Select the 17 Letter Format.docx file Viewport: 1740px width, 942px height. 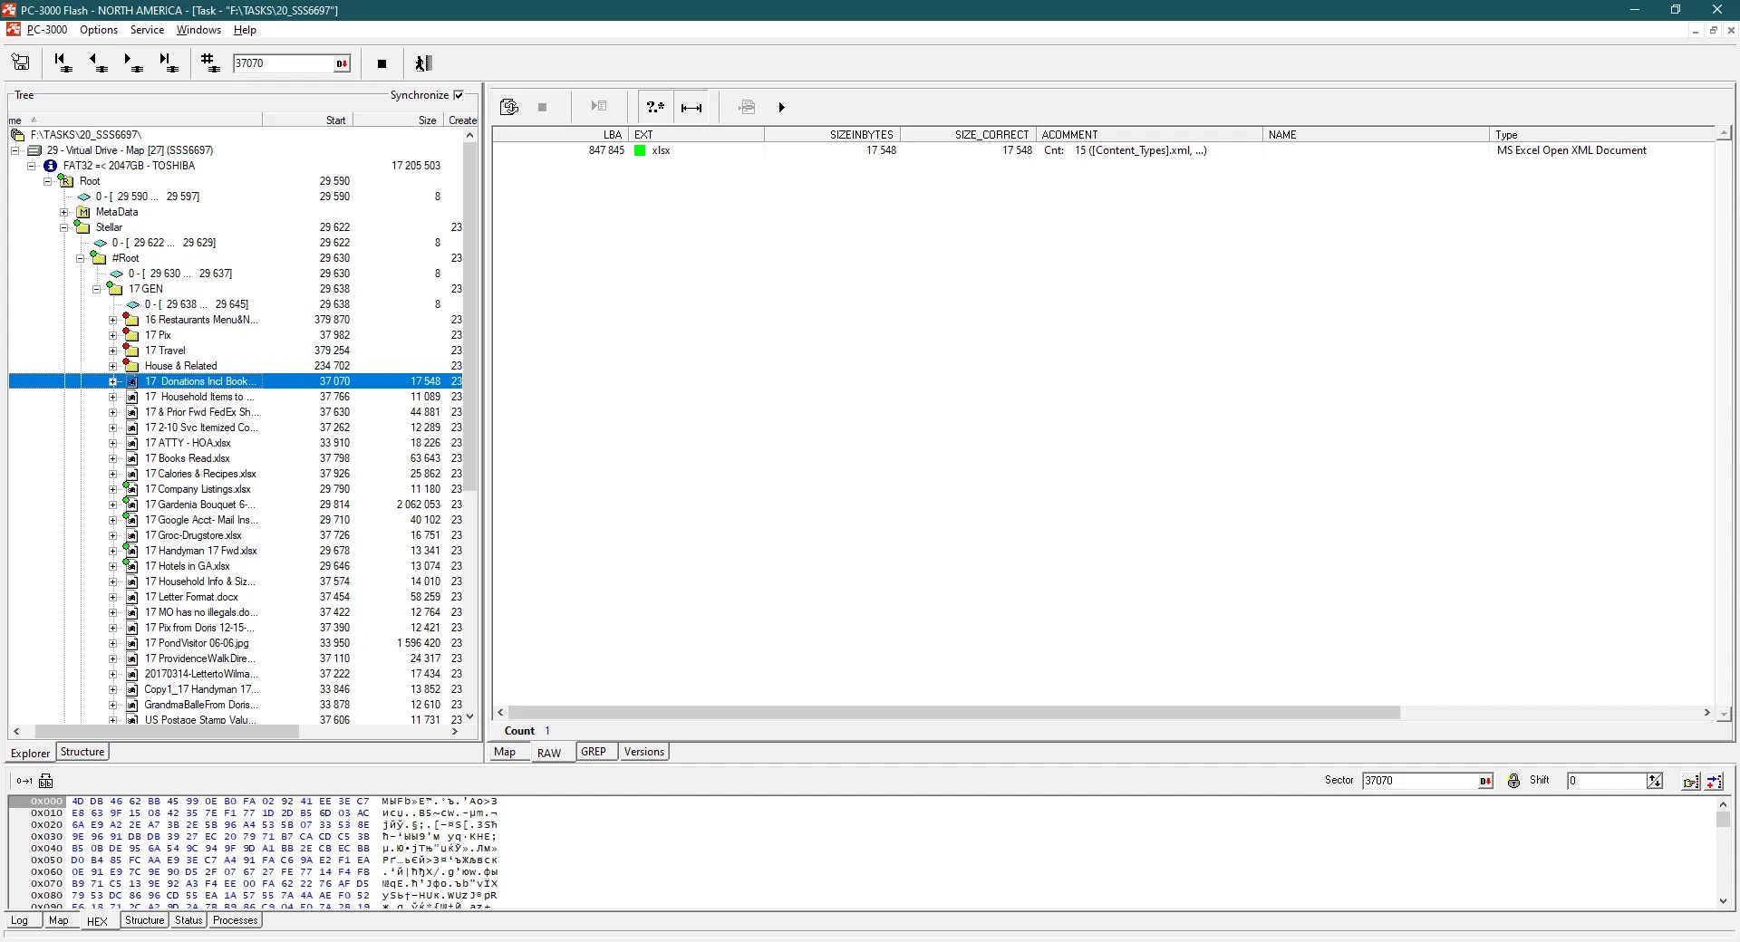191,597
